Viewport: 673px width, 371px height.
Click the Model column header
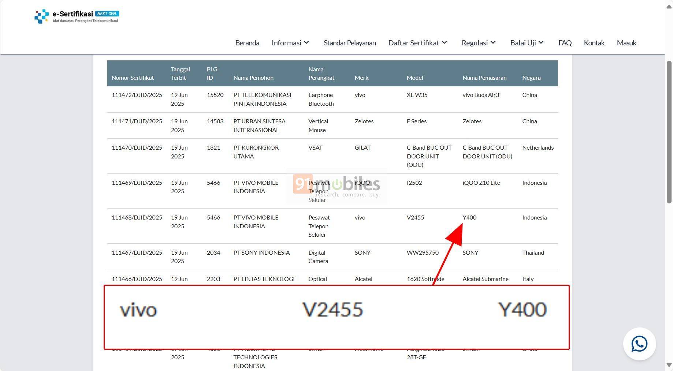[x=414, y=78]
